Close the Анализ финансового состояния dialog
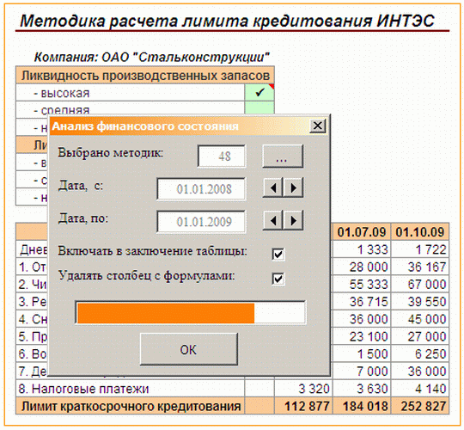This screenshot has width=464, height=430. (318, 126)
